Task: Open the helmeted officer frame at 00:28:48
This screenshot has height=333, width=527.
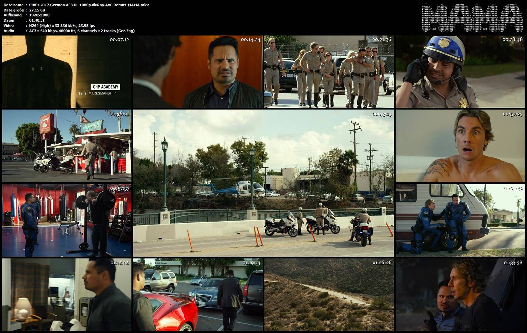Action: pos(460,72)
